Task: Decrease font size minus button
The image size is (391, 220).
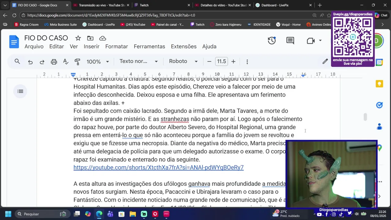Action: point(209,62)
